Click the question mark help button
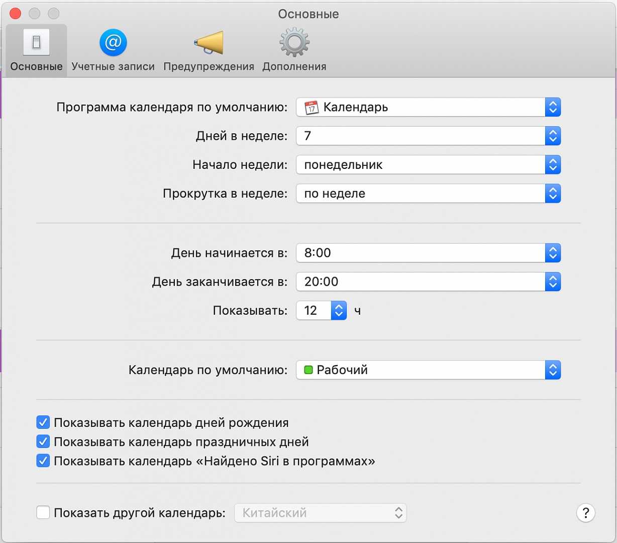Viewport: 617px width, 543px height. pos(585,513)
